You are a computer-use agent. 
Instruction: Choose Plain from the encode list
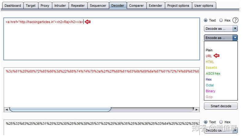[x=209, y=50]
